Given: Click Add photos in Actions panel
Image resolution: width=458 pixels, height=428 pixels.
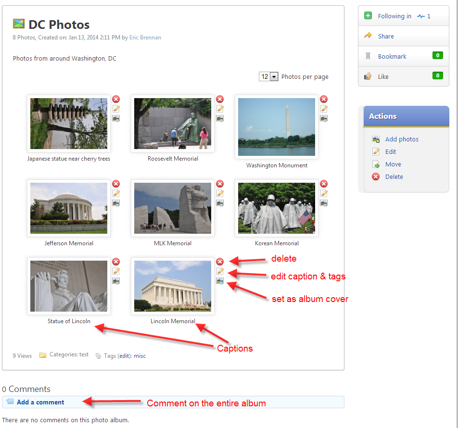Looking at the screenshot, I should [x=402, y=139].
